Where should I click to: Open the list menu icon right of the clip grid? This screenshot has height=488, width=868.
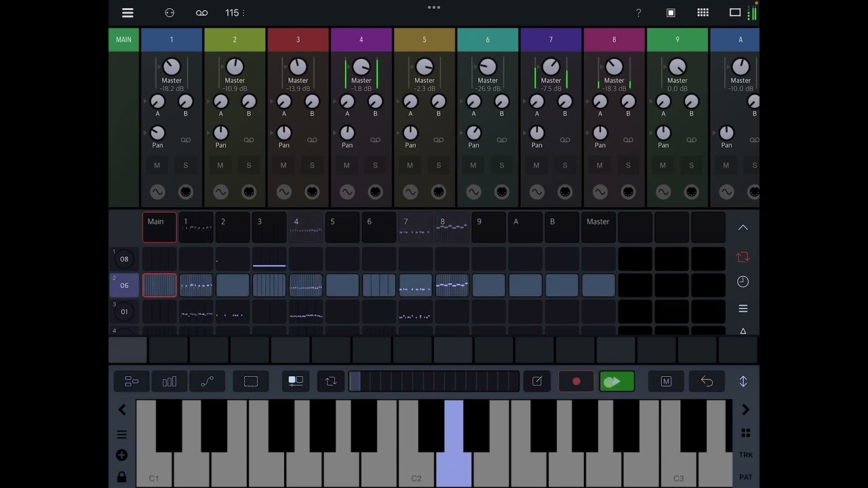point(743,308)
